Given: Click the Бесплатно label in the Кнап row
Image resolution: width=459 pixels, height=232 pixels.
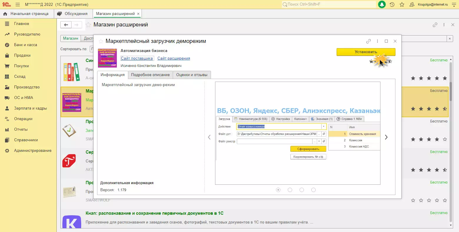Looking at the screenshot, I should click(x=439, y=213).
